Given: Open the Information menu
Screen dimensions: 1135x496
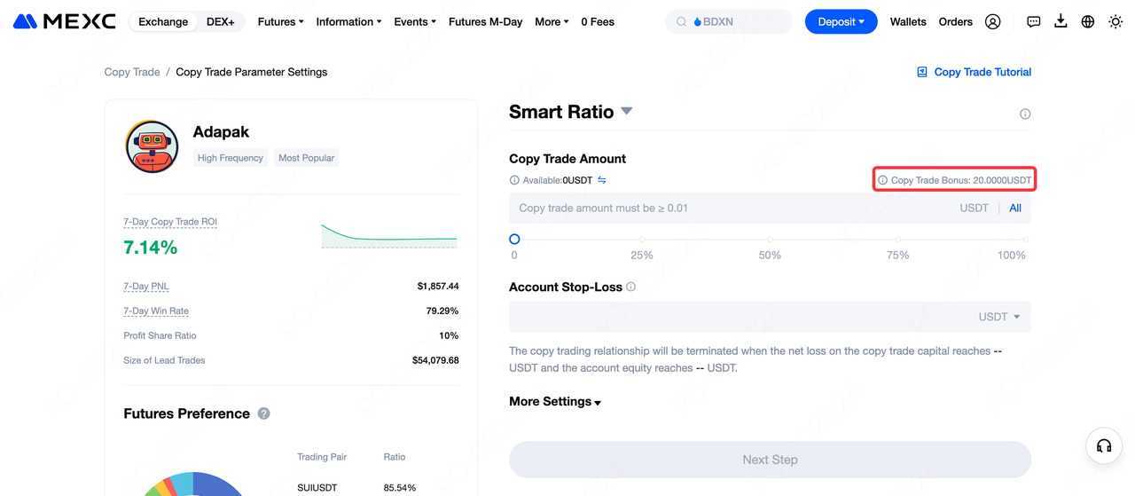Looking at the screenshot, I should click(x=348, y=21).
